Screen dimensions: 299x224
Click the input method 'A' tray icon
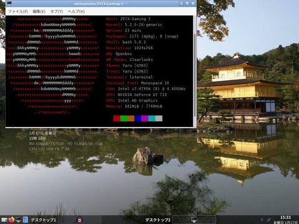[262, 220]
